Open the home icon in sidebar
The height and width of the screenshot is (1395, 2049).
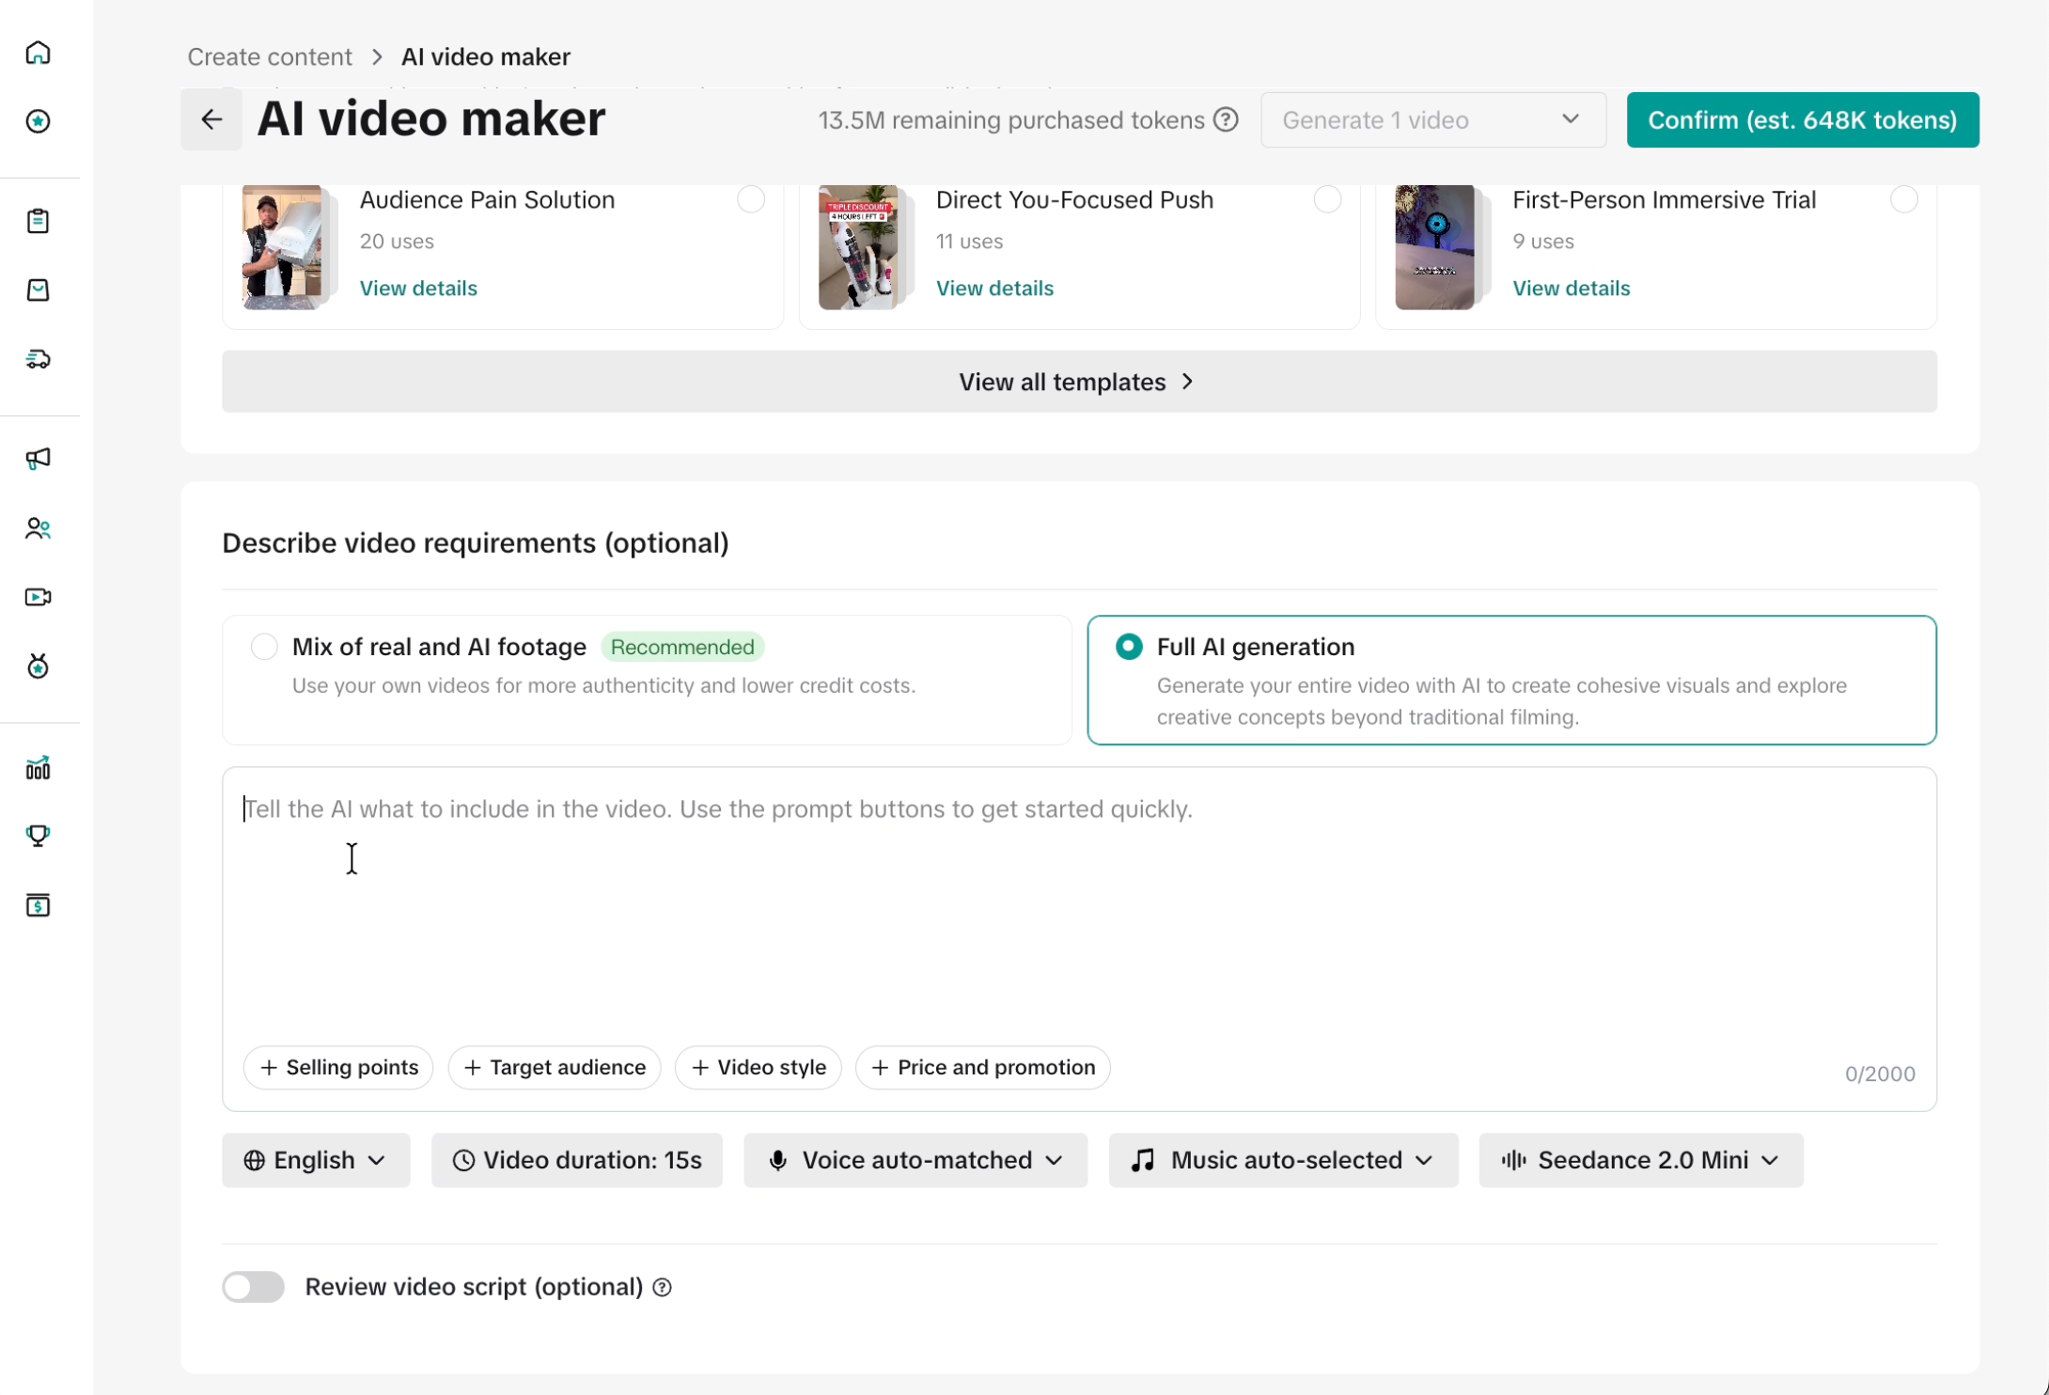coord(38,53)
